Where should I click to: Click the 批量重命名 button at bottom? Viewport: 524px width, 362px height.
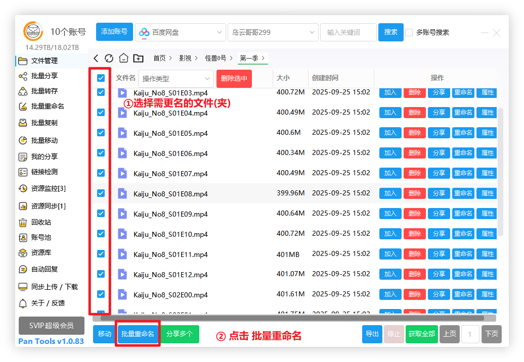pos(138,334)
